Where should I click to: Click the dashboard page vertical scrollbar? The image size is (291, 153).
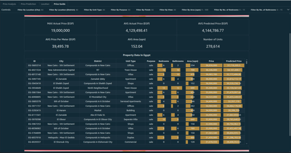pyautogui.click(x=290, y=84)
